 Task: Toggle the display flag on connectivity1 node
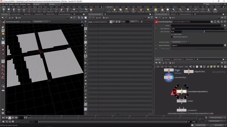pos(173,78)
